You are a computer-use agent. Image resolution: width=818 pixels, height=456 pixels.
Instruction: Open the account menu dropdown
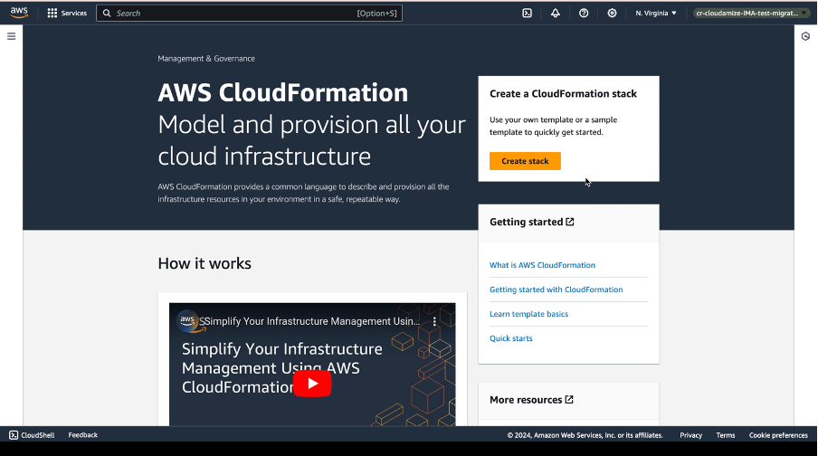coord(752,14)
